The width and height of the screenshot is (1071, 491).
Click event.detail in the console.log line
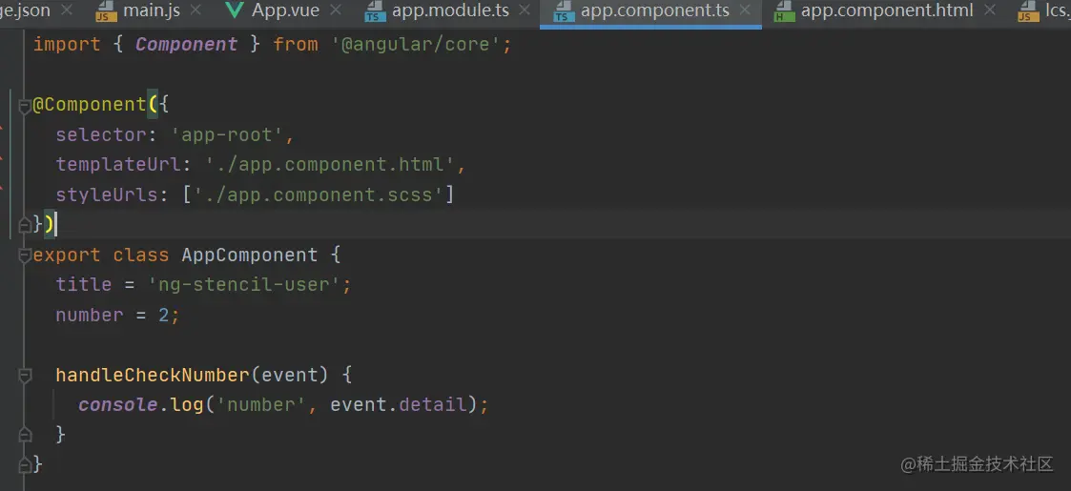pyautogui.click(x=398, y=405)
